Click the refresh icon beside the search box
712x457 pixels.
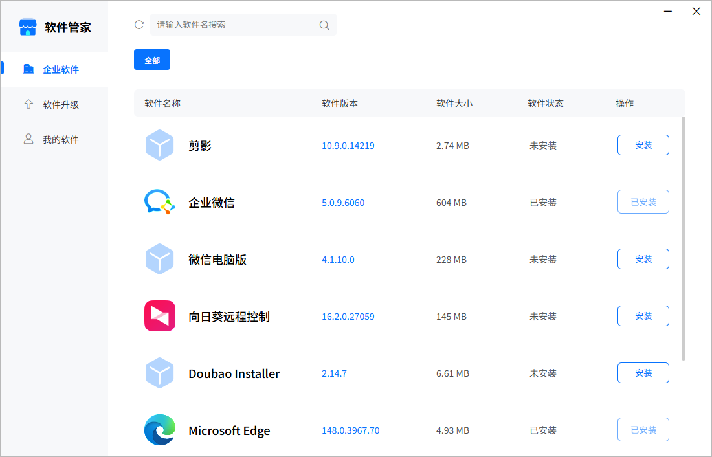[x=139, y=25]
